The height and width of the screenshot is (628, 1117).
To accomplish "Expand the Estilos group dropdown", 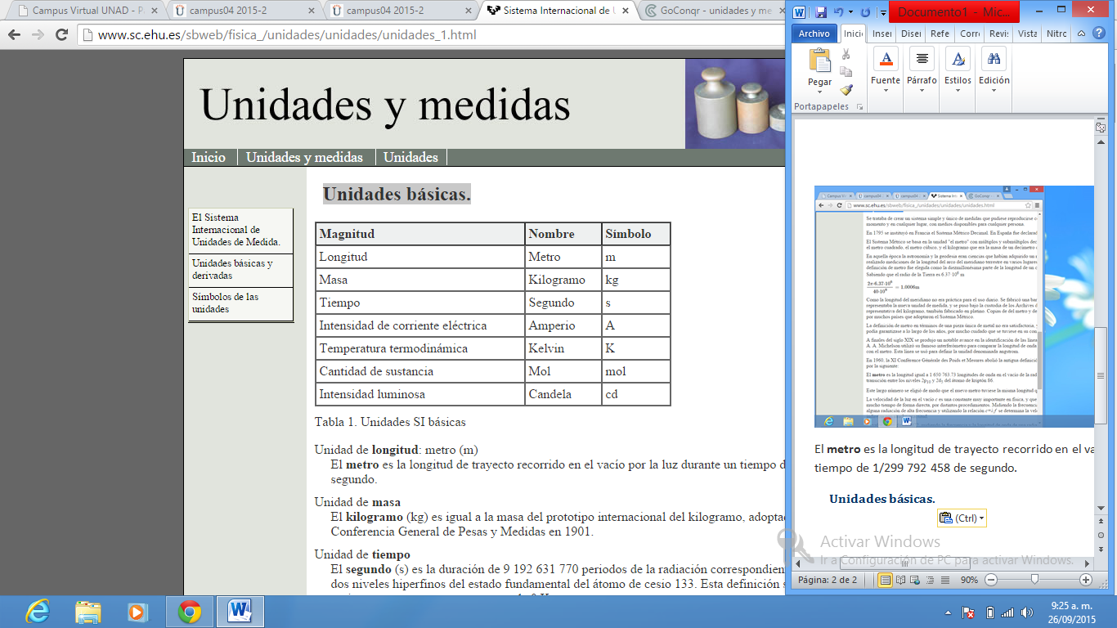I will point(958,90).
